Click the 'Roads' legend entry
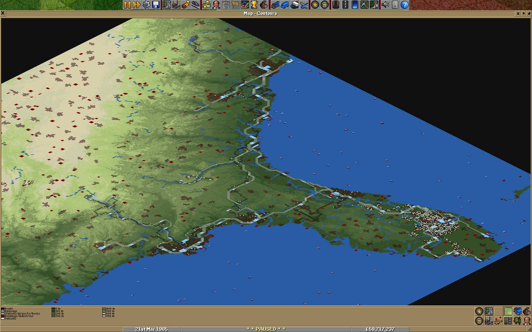Screen dimensions: 532x332 (7, 309)
